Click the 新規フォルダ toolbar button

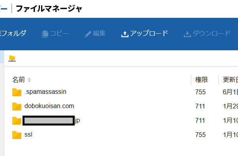[13, 33]
